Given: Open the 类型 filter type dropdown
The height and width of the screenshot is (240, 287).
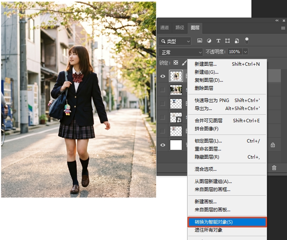Looking at the screenshot, I should pos(175,41).
